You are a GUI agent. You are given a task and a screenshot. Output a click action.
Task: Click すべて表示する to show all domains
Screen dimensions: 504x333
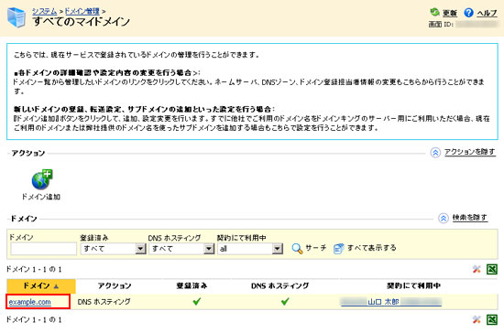click(x=371, y=248)
